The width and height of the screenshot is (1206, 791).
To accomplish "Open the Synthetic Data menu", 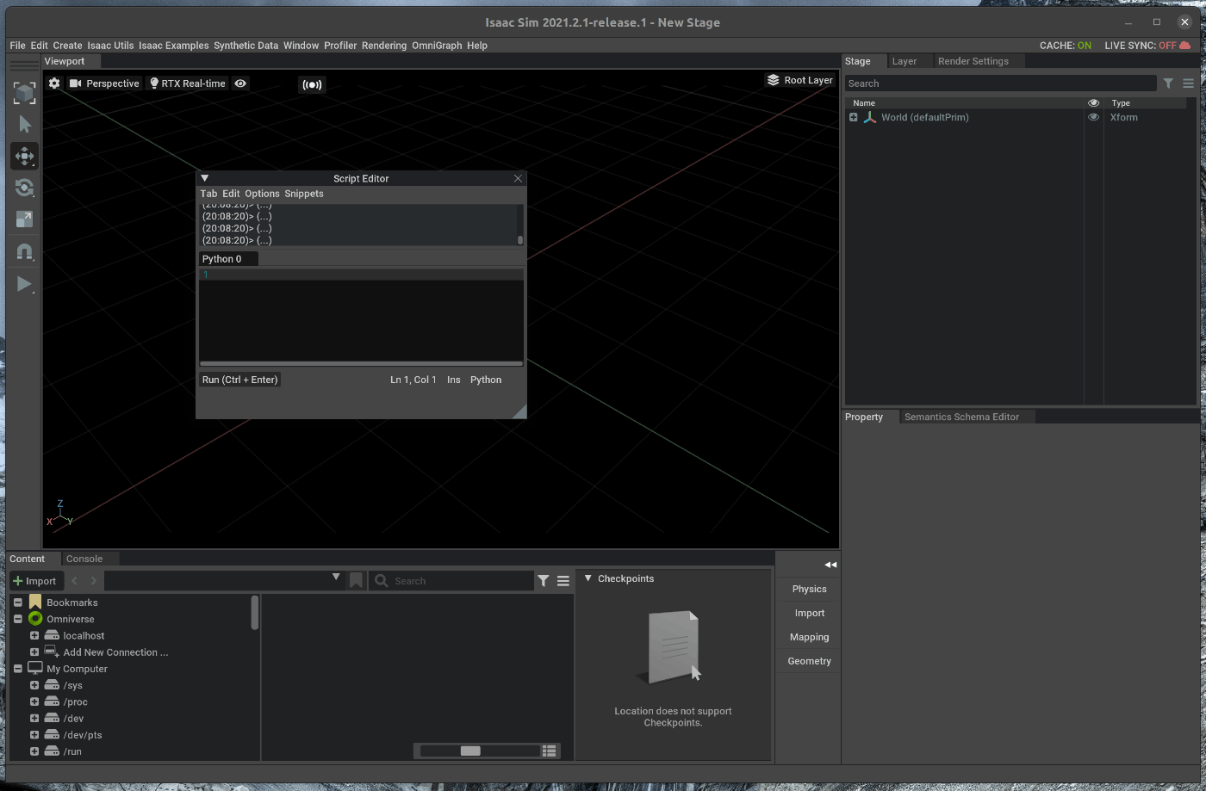I will (246, 46).
